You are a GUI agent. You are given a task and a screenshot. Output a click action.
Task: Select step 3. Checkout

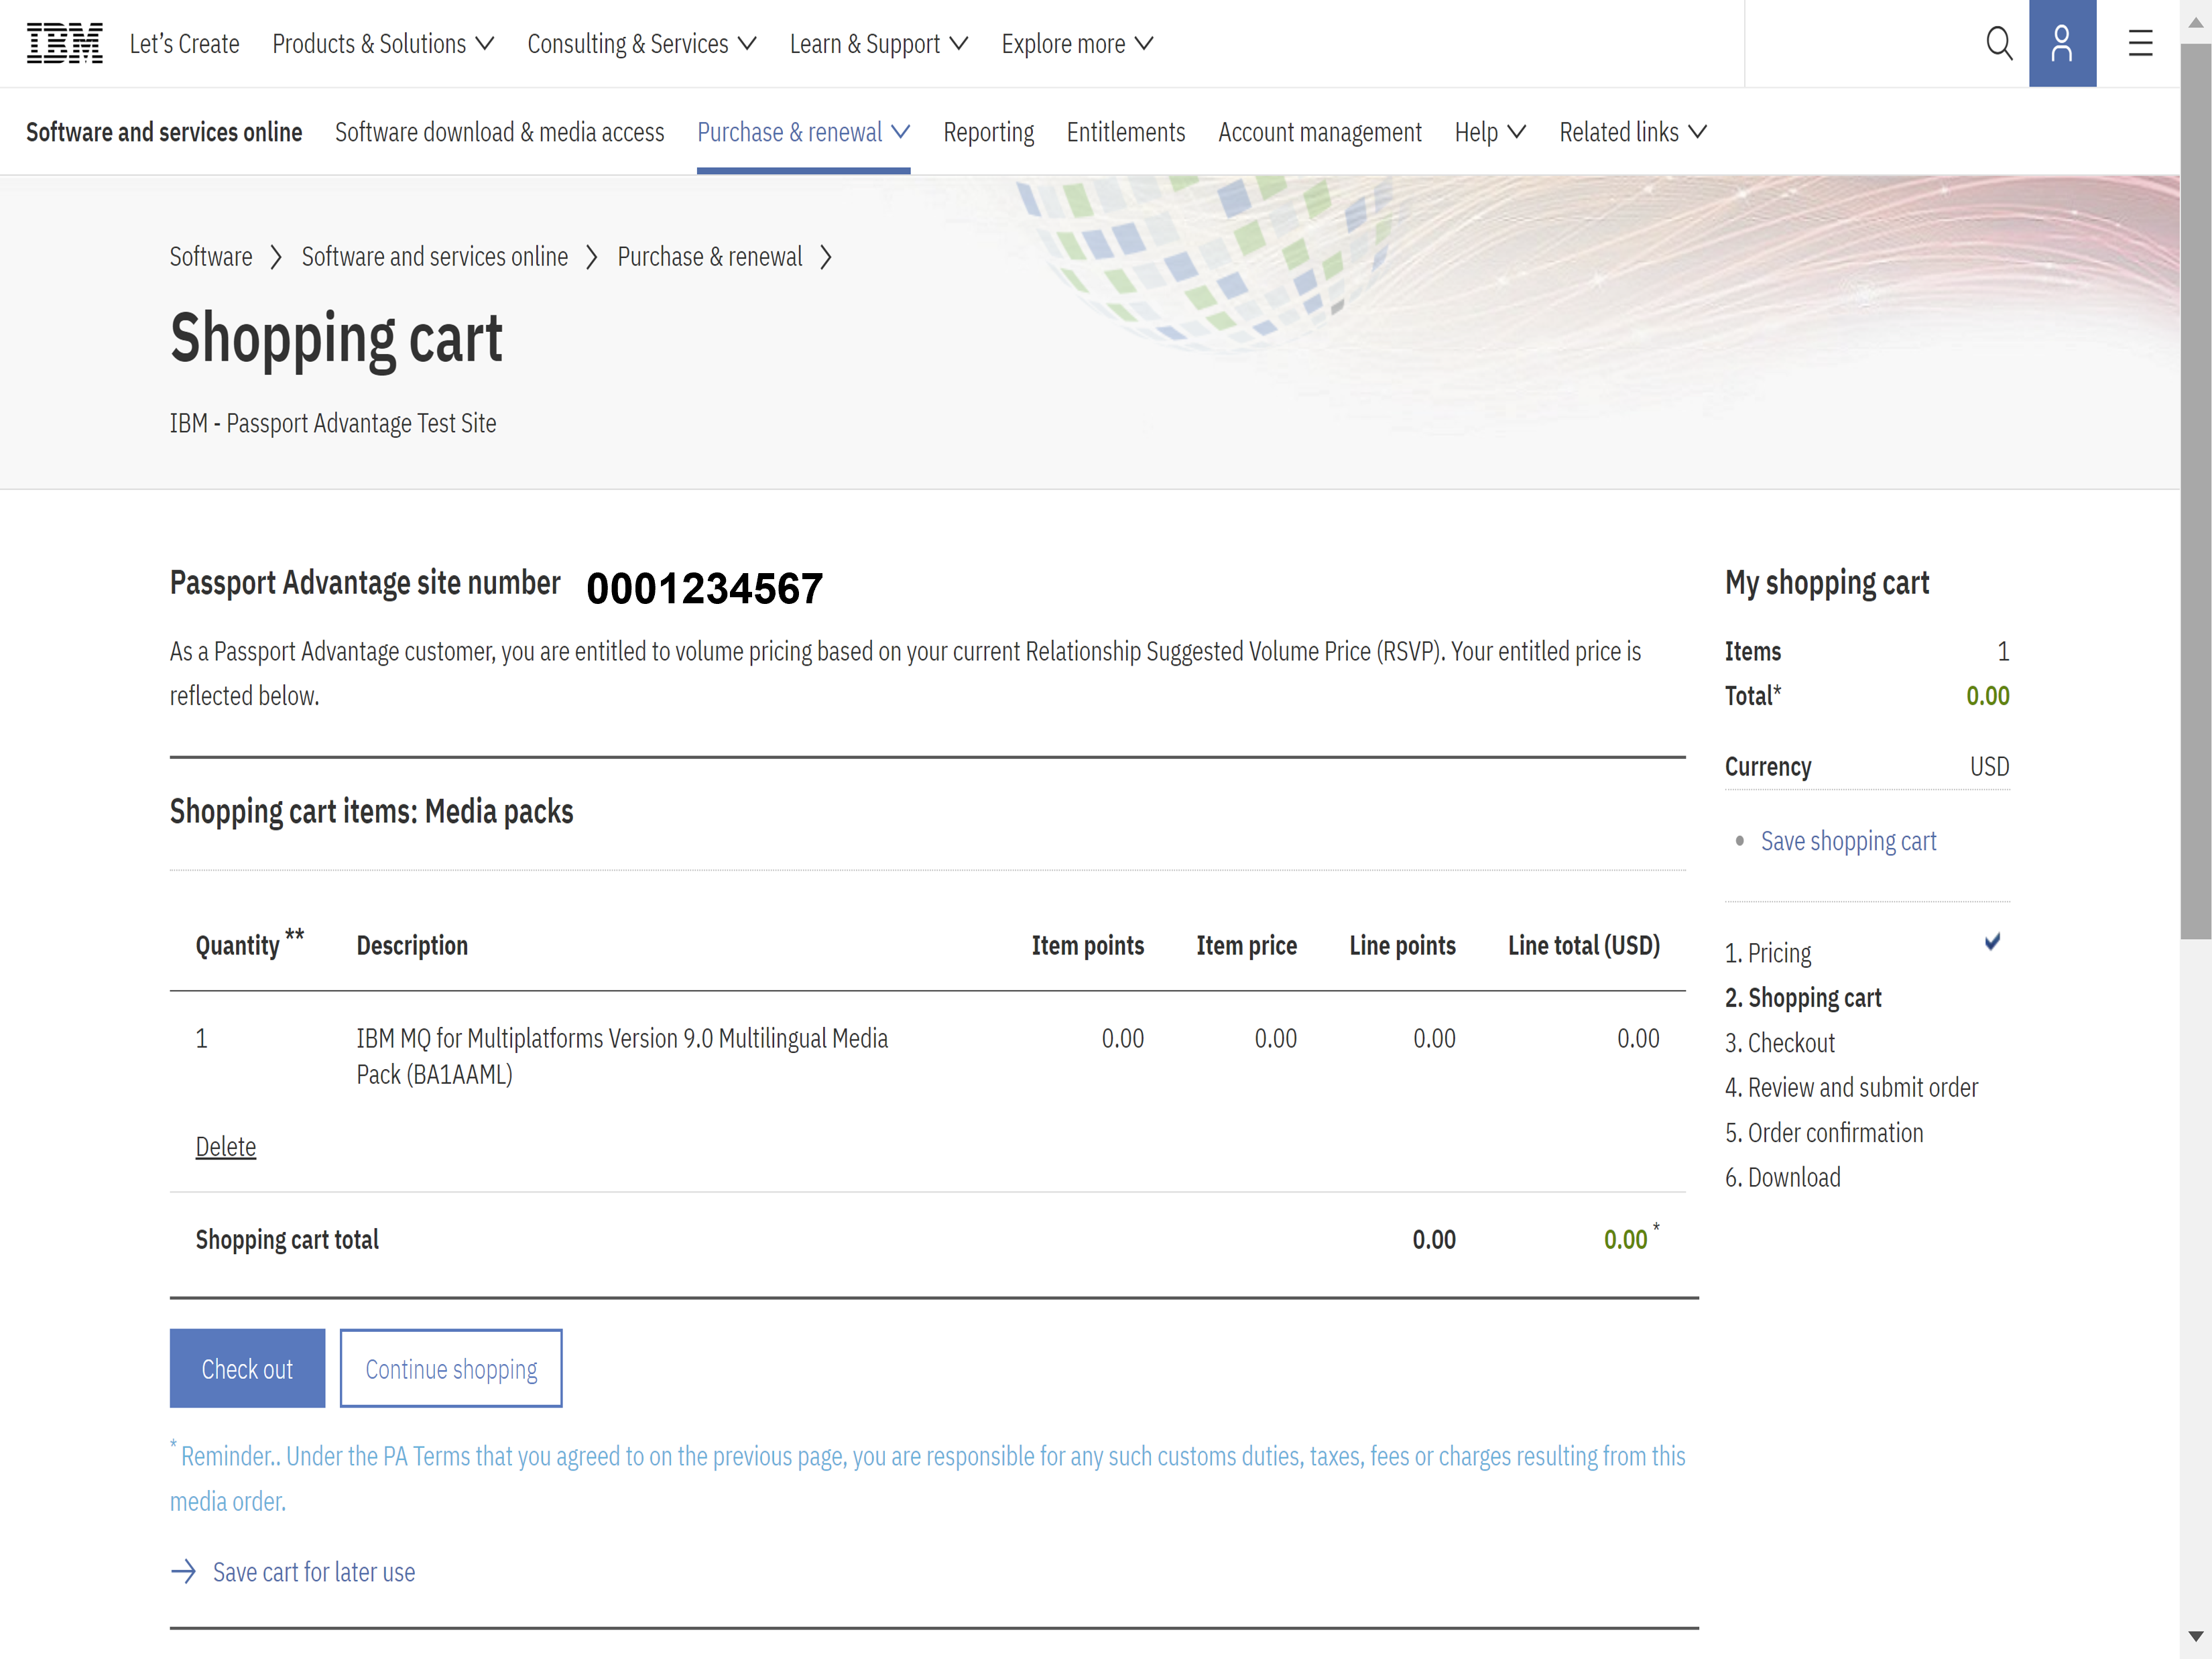1780,1043
